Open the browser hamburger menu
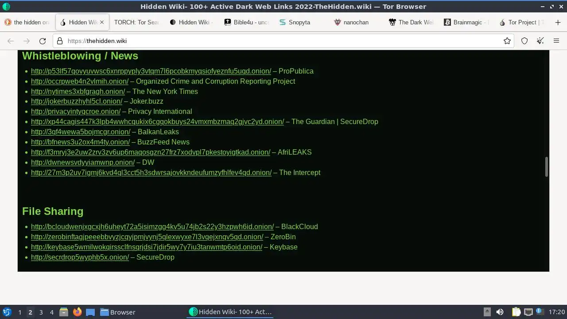The image size is (567, 319). pos(556,41)
